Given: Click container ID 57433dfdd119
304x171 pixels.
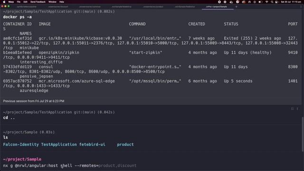Looking at the screenshot, I should pos(17,66).
